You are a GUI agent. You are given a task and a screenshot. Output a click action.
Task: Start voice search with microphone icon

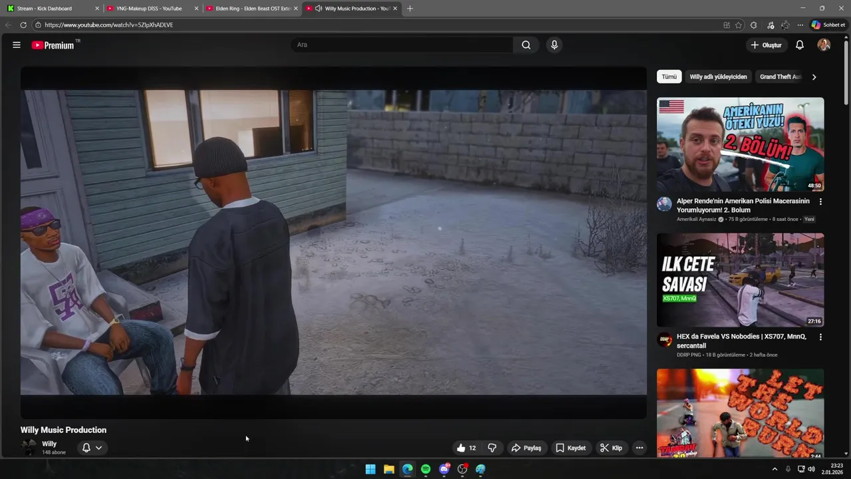pos(554,45)
